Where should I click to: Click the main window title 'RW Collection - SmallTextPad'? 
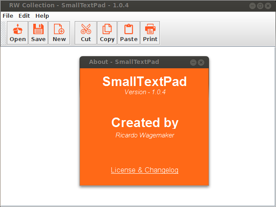69,5
